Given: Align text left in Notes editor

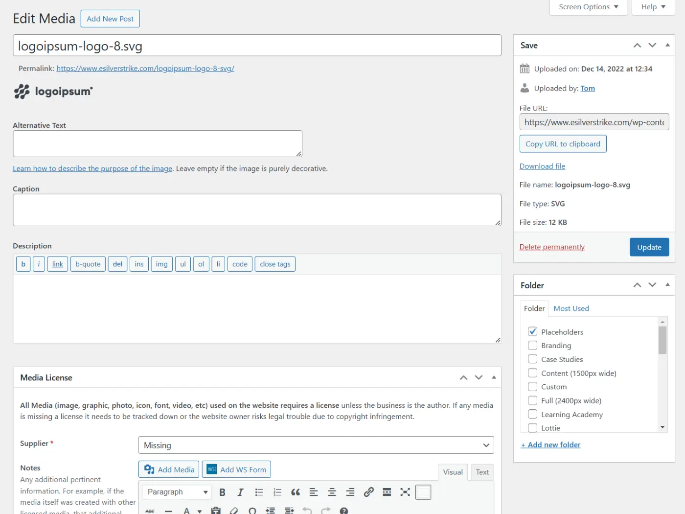Looking at the screenshot, I should pos(314,492).
